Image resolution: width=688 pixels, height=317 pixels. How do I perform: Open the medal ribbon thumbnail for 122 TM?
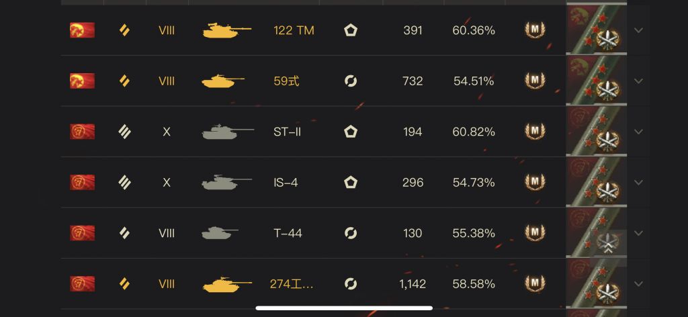click(x=597, y=30)
